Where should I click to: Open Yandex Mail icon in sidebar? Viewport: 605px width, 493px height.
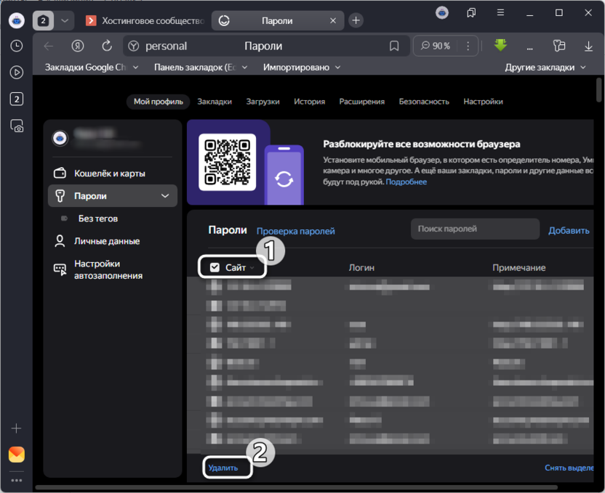[16, 455]
